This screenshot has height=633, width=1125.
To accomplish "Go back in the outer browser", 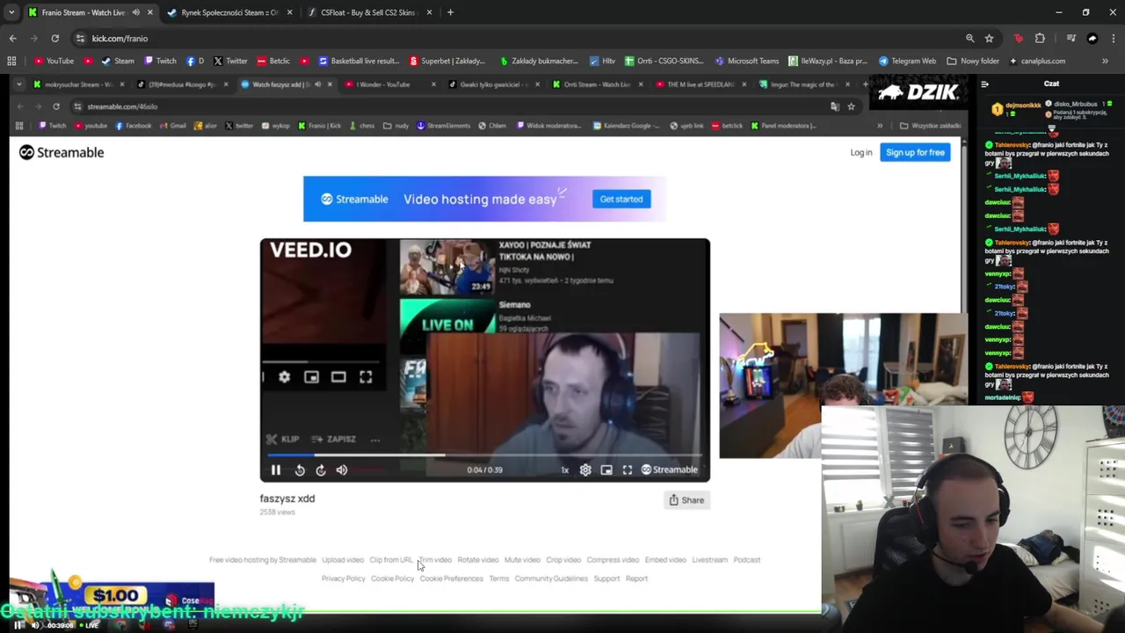I will point(12,39).
